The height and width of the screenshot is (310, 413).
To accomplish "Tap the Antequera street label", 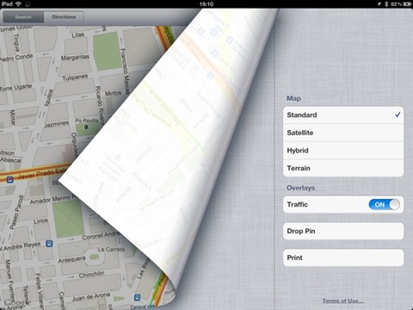I will pyautogui.click(x=71, y=259).
